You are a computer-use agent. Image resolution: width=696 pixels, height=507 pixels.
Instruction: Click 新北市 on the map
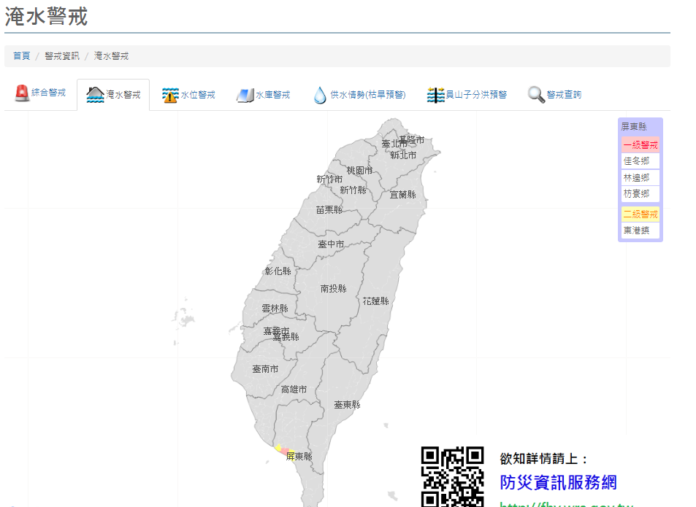pos(403,155)
